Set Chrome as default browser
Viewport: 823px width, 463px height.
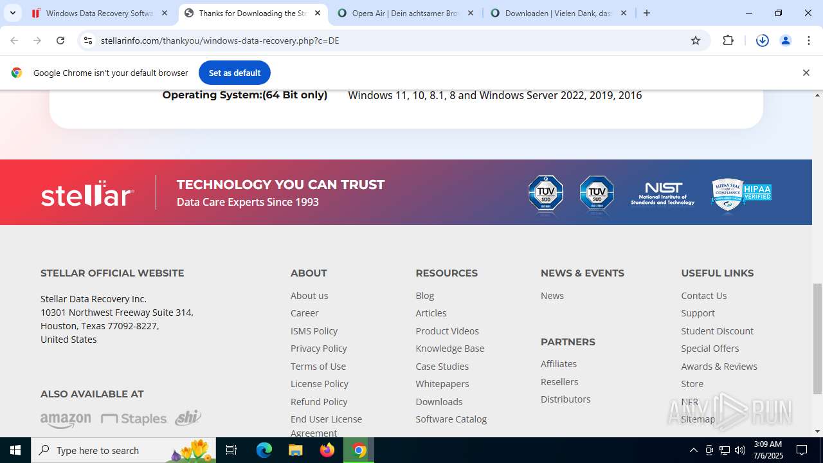(x=235, y=73)
